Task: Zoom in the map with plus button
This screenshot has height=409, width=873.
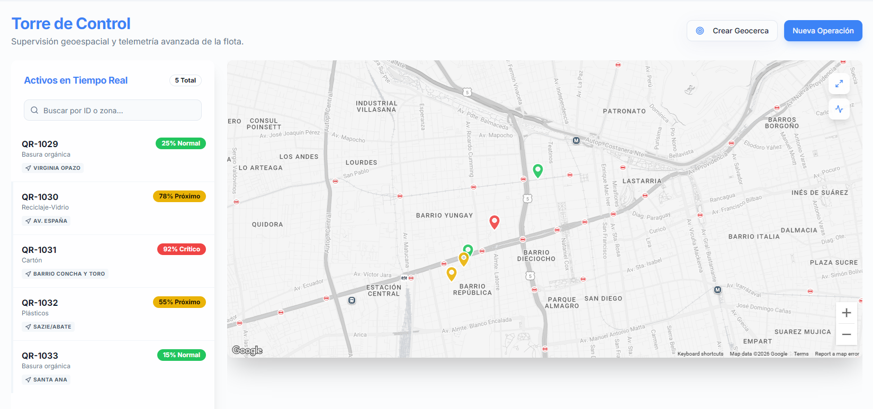Action: (x=846, y=313)
